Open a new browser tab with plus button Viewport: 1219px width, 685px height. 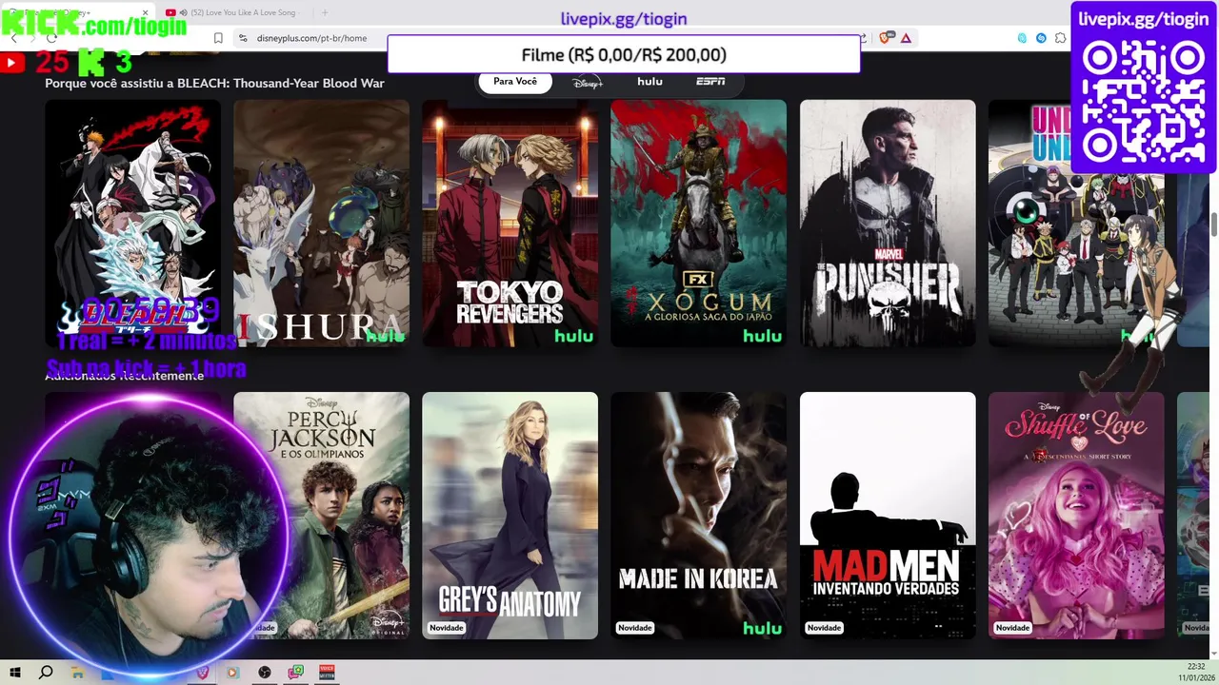(324, 12)
